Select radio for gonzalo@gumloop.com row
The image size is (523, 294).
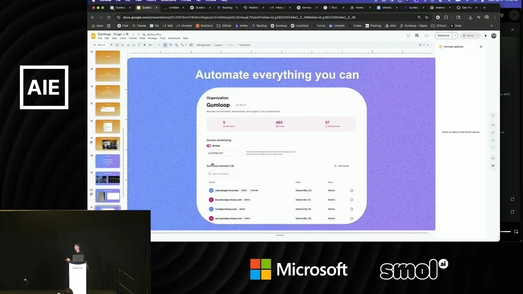coord(351,218)
